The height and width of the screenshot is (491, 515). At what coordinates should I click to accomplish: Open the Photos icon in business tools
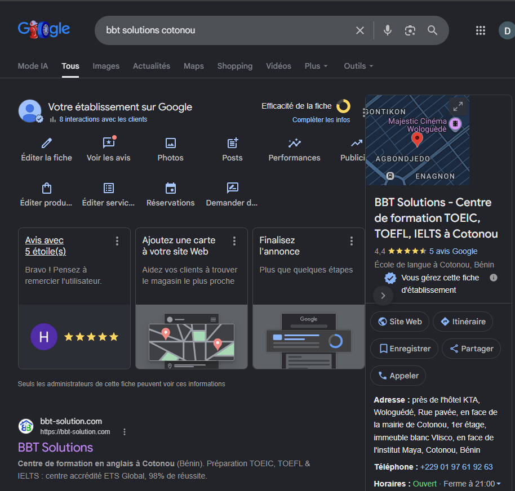tap(171, 143)
